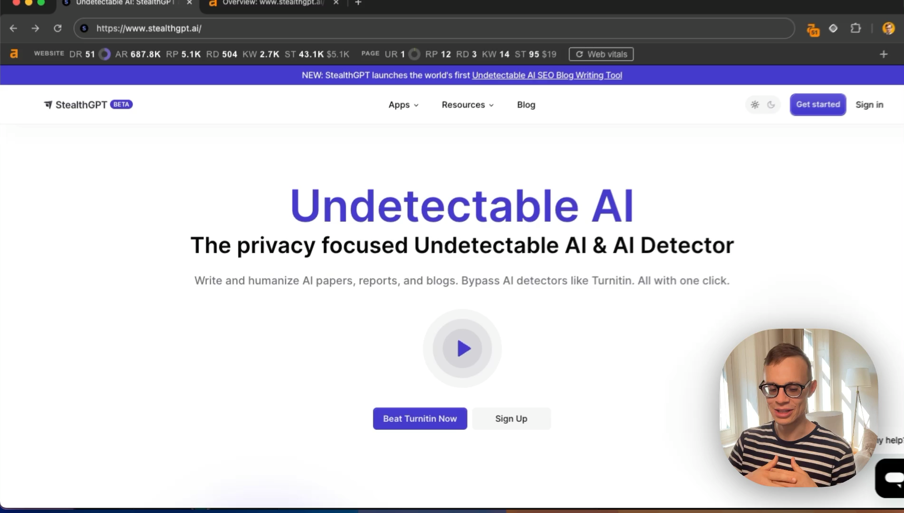Click the website RP 5.1K metric
904x513 pixels.
183,54
